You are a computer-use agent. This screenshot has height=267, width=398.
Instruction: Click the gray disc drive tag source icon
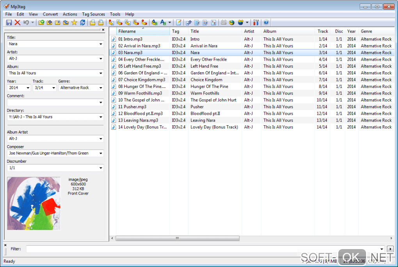click(223, 23)
